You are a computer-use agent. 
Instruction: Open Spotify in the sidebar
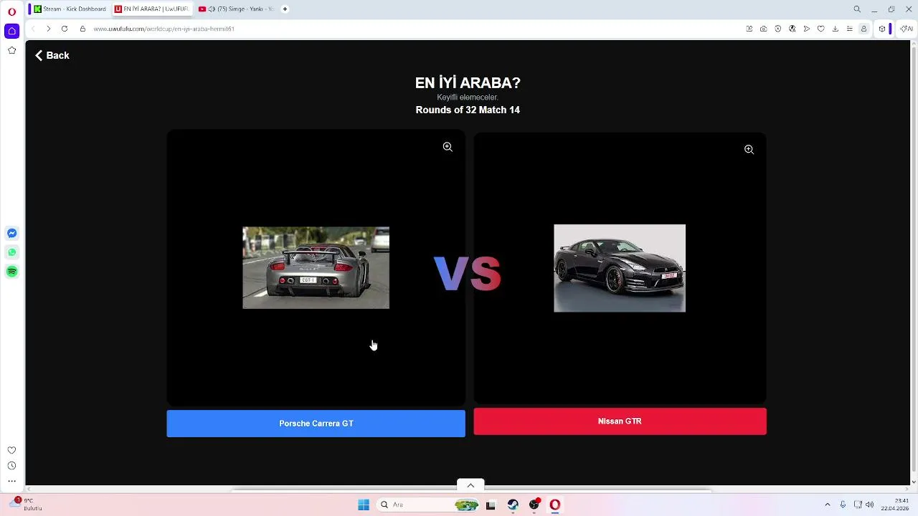(11, 272)
